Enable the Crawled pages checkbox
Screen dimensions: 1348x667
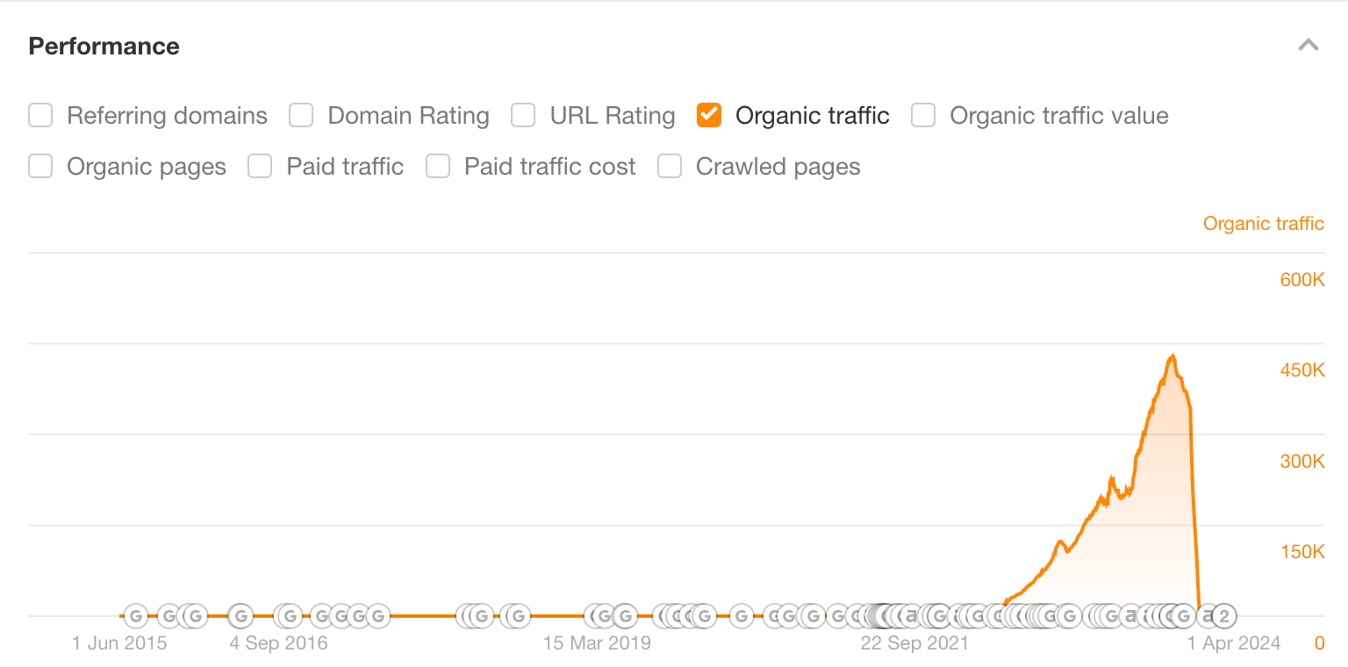(670, 166)
